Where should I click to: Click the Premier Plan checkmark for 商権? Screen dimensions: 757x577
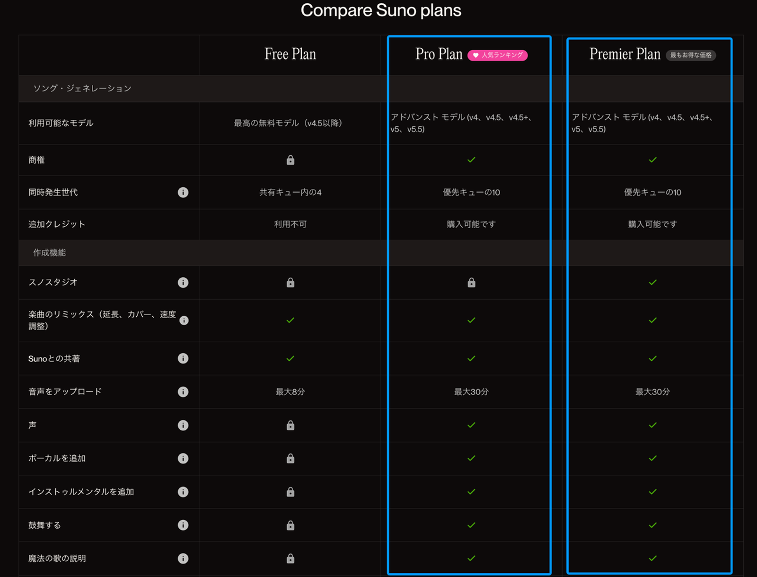(653, 160)
